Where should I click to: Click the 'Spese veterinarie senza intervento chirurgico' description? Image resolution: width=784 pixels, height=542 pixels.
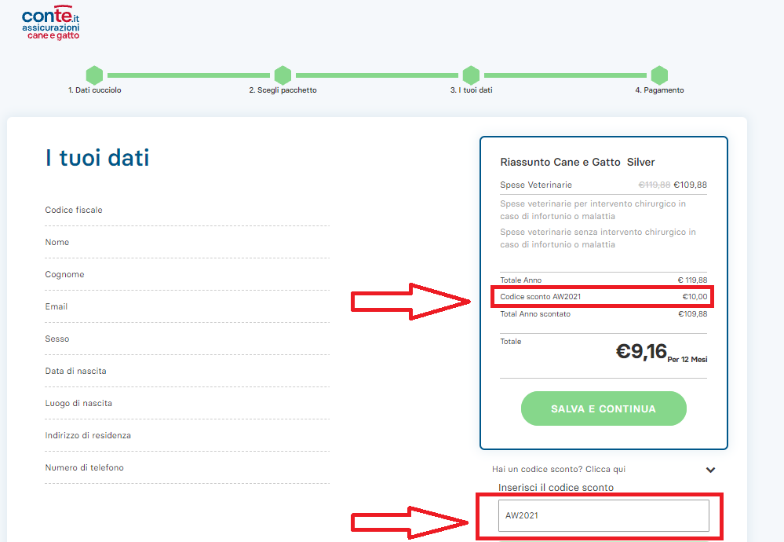(x=598, y=238)
